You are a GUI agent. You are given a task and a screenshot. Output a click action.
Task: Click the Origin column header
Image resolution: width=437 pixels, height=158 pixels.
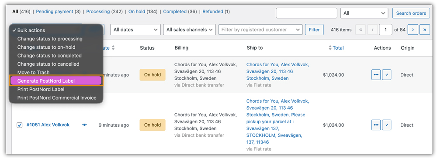click(x=408, y=48)
